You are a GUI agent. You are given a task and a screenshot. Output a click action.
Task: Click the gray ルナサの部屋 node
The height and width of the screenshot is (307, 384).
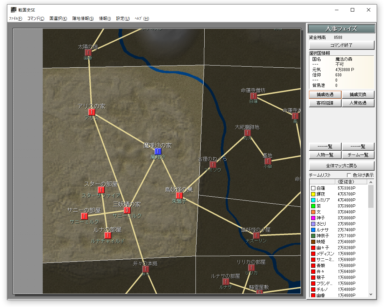point(226,282)
